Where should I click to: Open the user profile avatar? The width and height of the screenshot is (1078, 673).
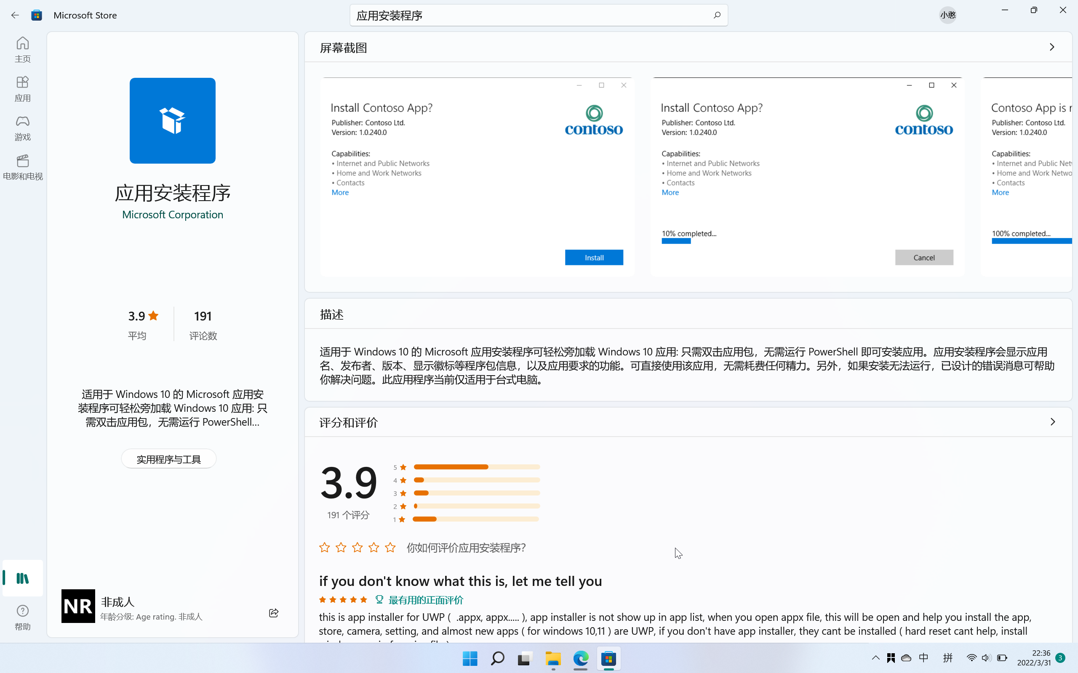(x=947, y=15)
